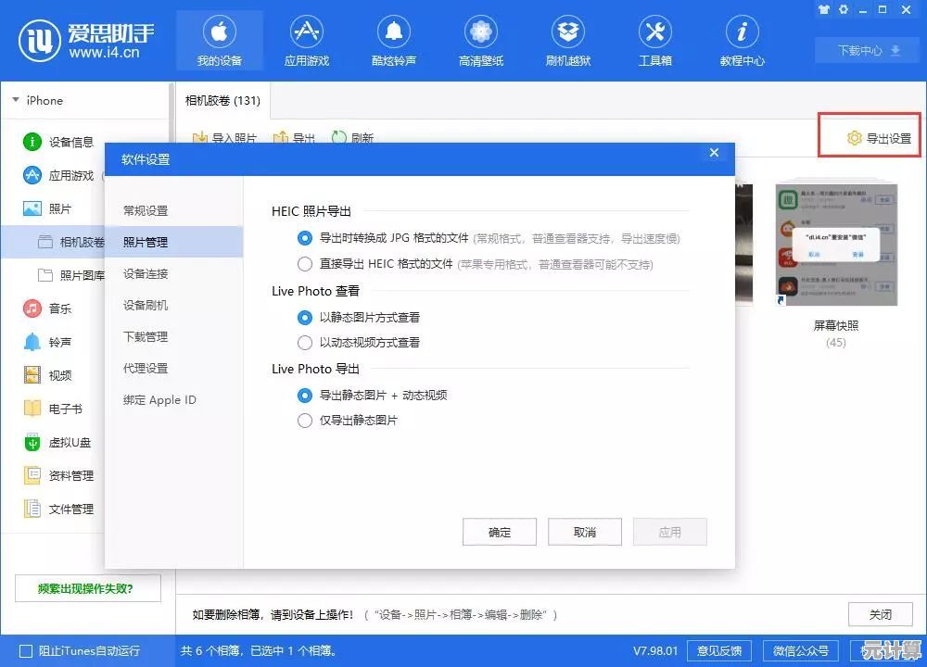Open the 刷机越狱 flash icon
Screen dimensions: 927x667
coord(567,33)
